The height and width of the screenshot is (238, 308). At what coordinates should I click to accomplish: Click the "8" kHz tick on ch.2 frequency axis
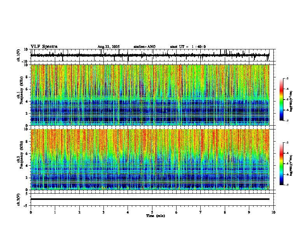coord(27,142)
